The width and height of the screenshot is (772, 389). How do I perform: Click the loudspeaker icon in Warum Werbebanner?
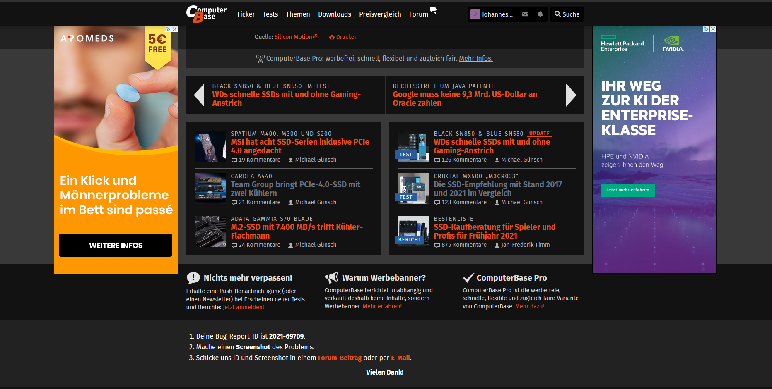pyautogui.click(x=332, y=277)
